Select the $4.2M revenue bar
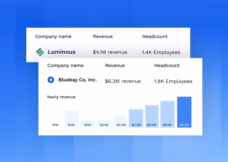The image size is (228, 162). (136, 118)
